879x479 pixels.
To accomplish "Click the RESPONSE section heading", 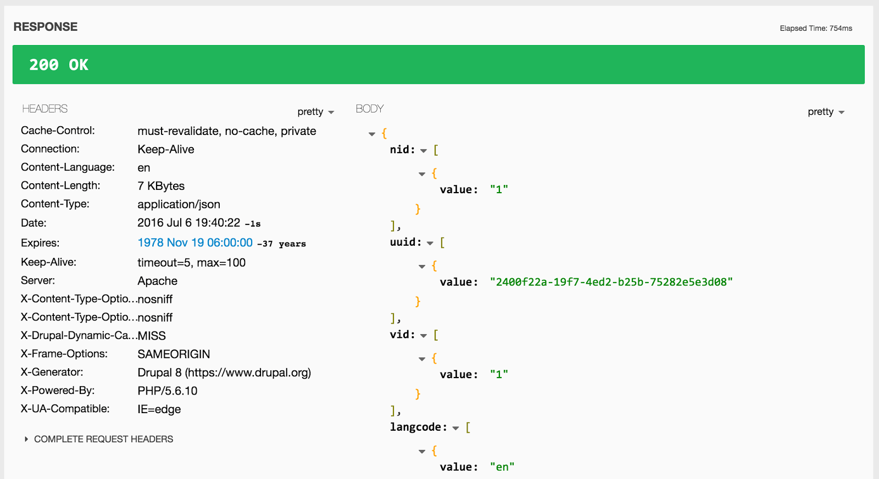I will pos(46,27).
